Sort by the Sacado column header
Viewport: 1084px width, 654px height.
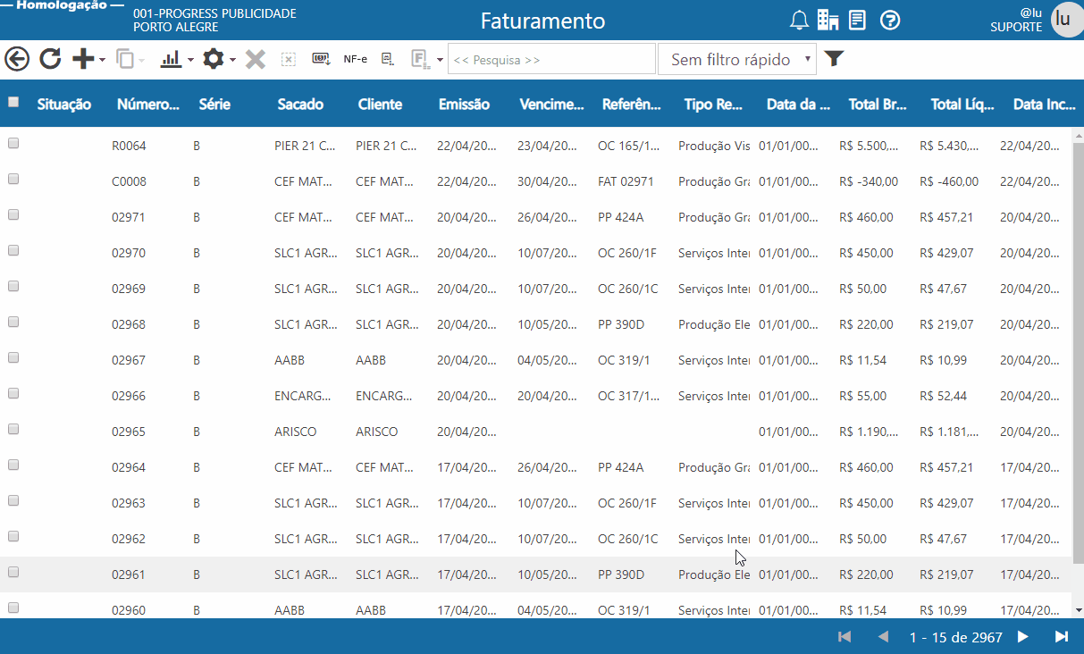300,105
